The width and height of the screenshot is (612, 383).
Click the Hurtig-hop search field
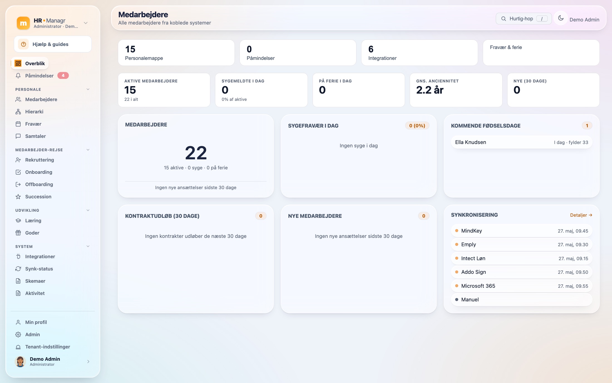(524, 19)
